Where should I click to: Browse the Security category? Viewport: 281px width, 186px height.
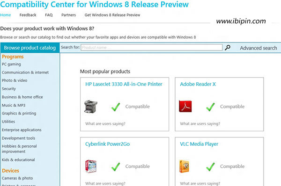pyautogui.click(x=9, y=89)
